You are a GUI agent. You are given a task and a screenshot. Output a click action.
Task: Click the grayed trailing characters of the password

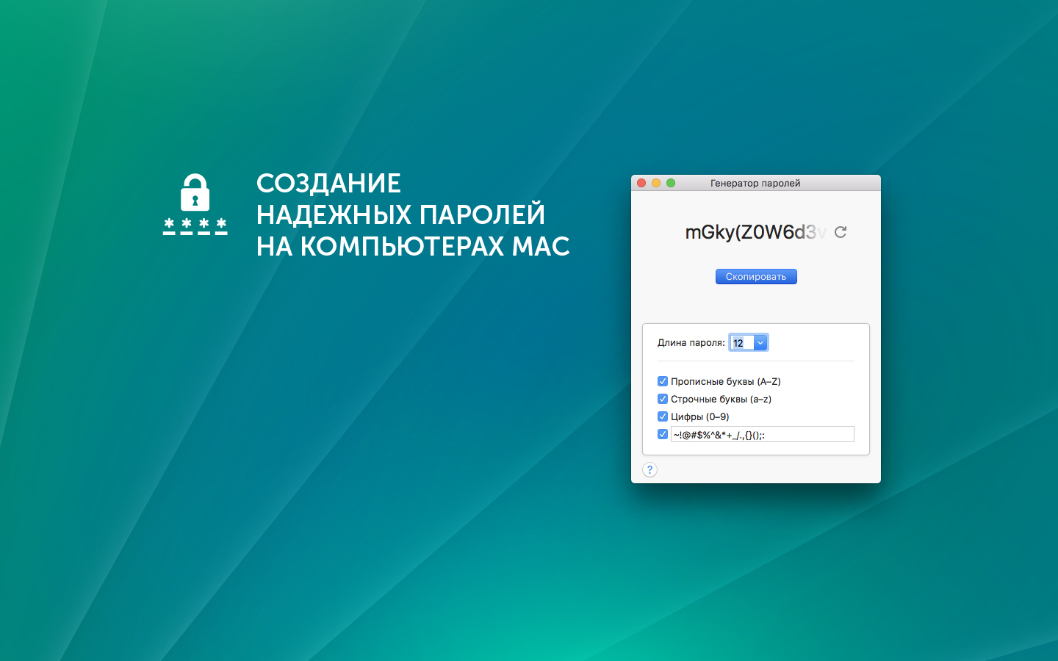click(x=817, y=231)
